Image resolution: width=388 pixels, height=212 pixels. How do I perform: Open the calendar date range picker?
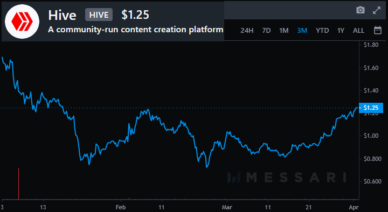pos(378,30)
